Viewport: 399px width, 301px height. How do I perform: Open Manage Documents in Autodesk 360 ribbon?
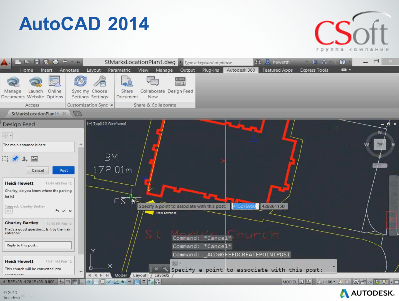pyautogui.click(x=13, y=86)
